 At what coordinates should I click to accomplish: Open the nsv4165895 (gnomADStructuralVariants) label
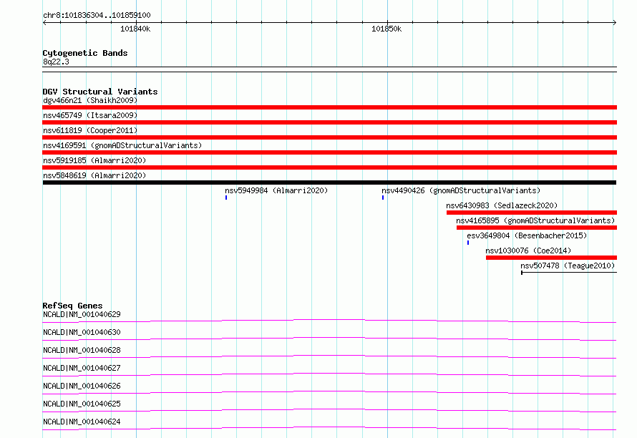(535, 220)
